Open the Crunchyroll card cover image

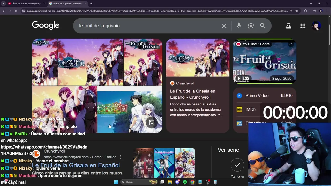pos(198,58)
